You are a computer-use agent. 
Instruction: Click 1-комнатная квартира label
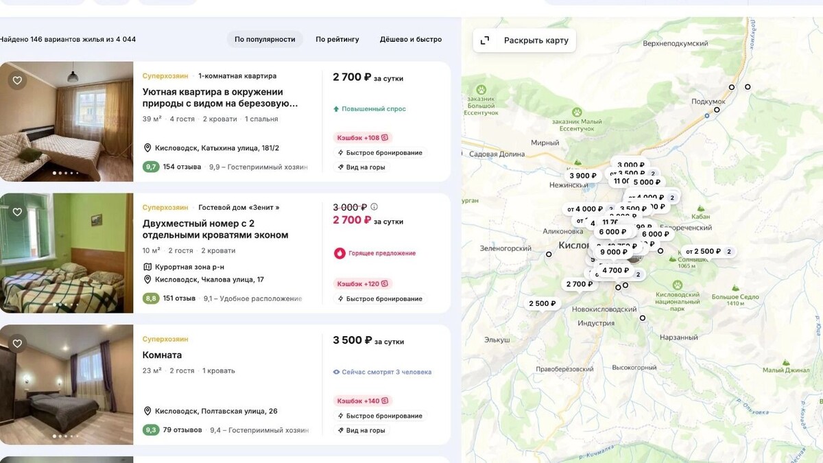coord(237,75)
